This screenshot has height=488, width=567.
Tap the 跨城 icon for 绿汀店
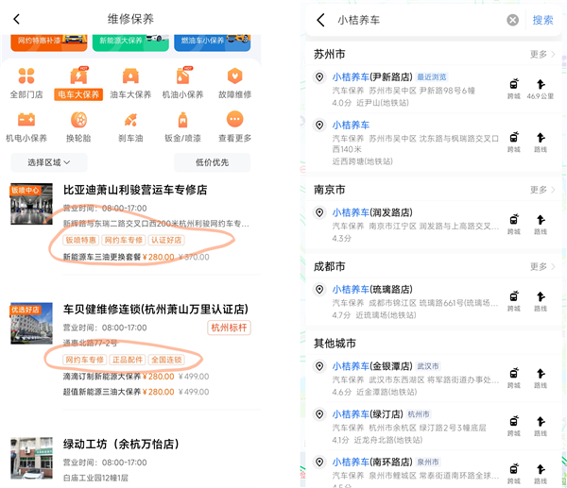[514, 427]
